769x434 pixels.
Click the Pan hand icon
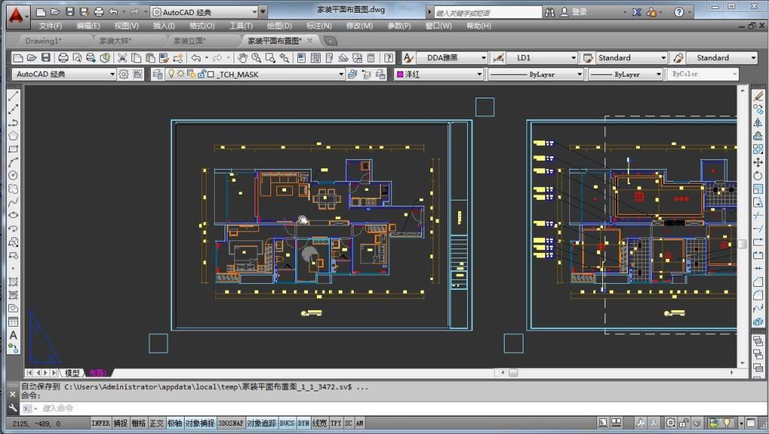[x=243, y=58]
